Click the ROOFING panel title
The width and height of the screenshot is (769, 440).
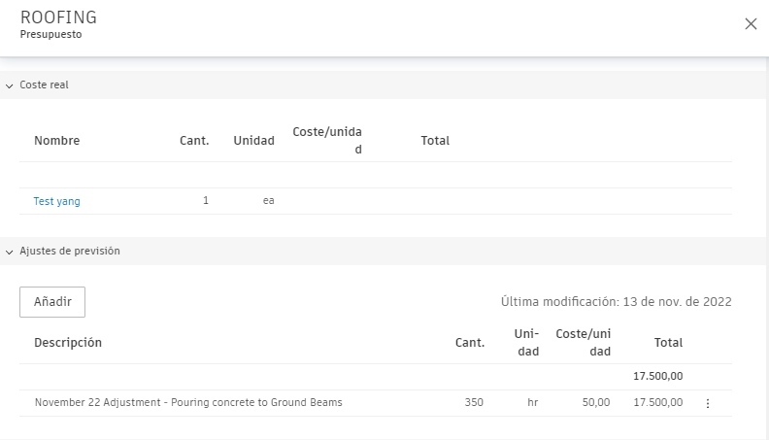pos(58,18)
